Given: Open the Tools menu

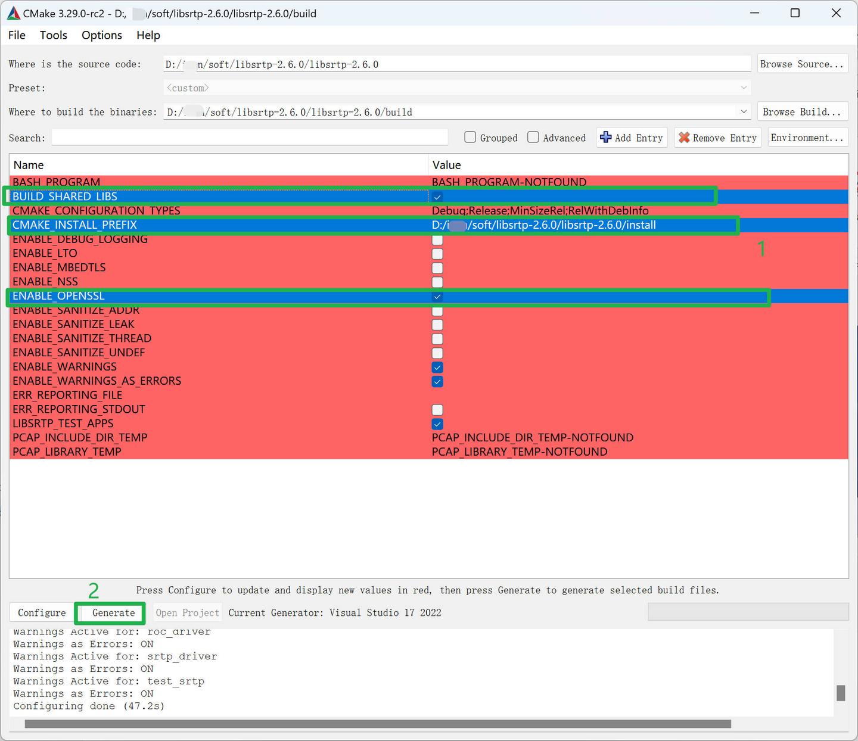Looking at the screenshot, I should point(54,35).
